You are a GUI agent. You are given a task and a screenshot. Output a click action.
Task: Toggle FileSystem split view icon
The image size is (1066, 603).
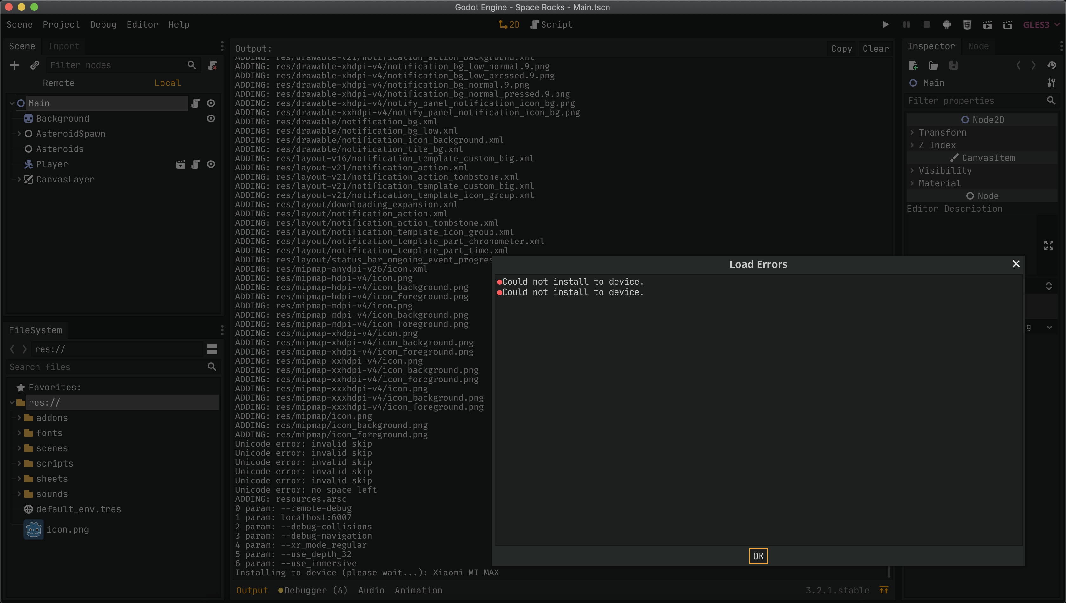pos(212,349)
